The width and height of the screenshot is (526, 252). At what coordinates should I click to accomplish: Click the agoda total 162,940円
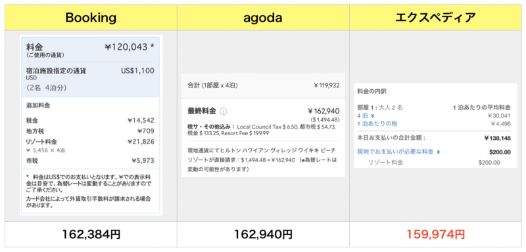(263, 234)
